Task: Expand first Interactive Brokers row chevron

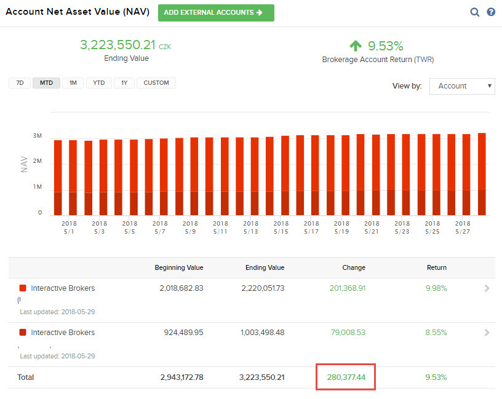Action: click(x=487, y=288)
